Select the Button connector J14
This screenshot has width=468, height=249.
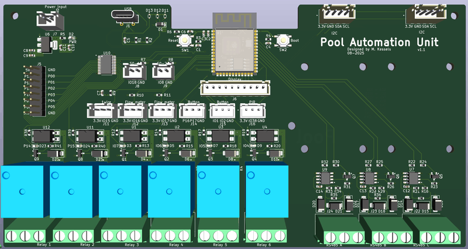[192, 110]
